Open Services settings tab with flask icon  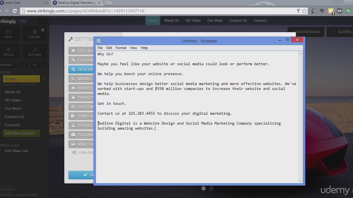(81, 126)
